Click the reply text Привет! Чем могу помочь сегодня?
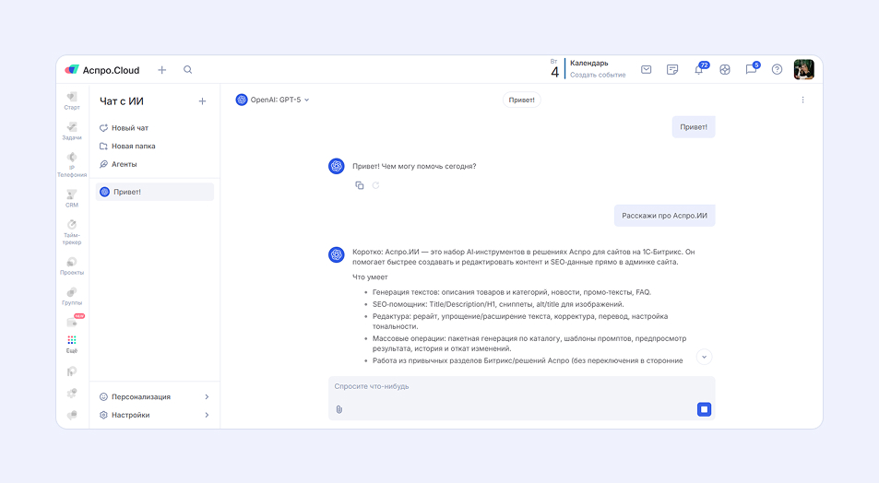879x483 pixels. pyautogui.click(x=414, y=167)
